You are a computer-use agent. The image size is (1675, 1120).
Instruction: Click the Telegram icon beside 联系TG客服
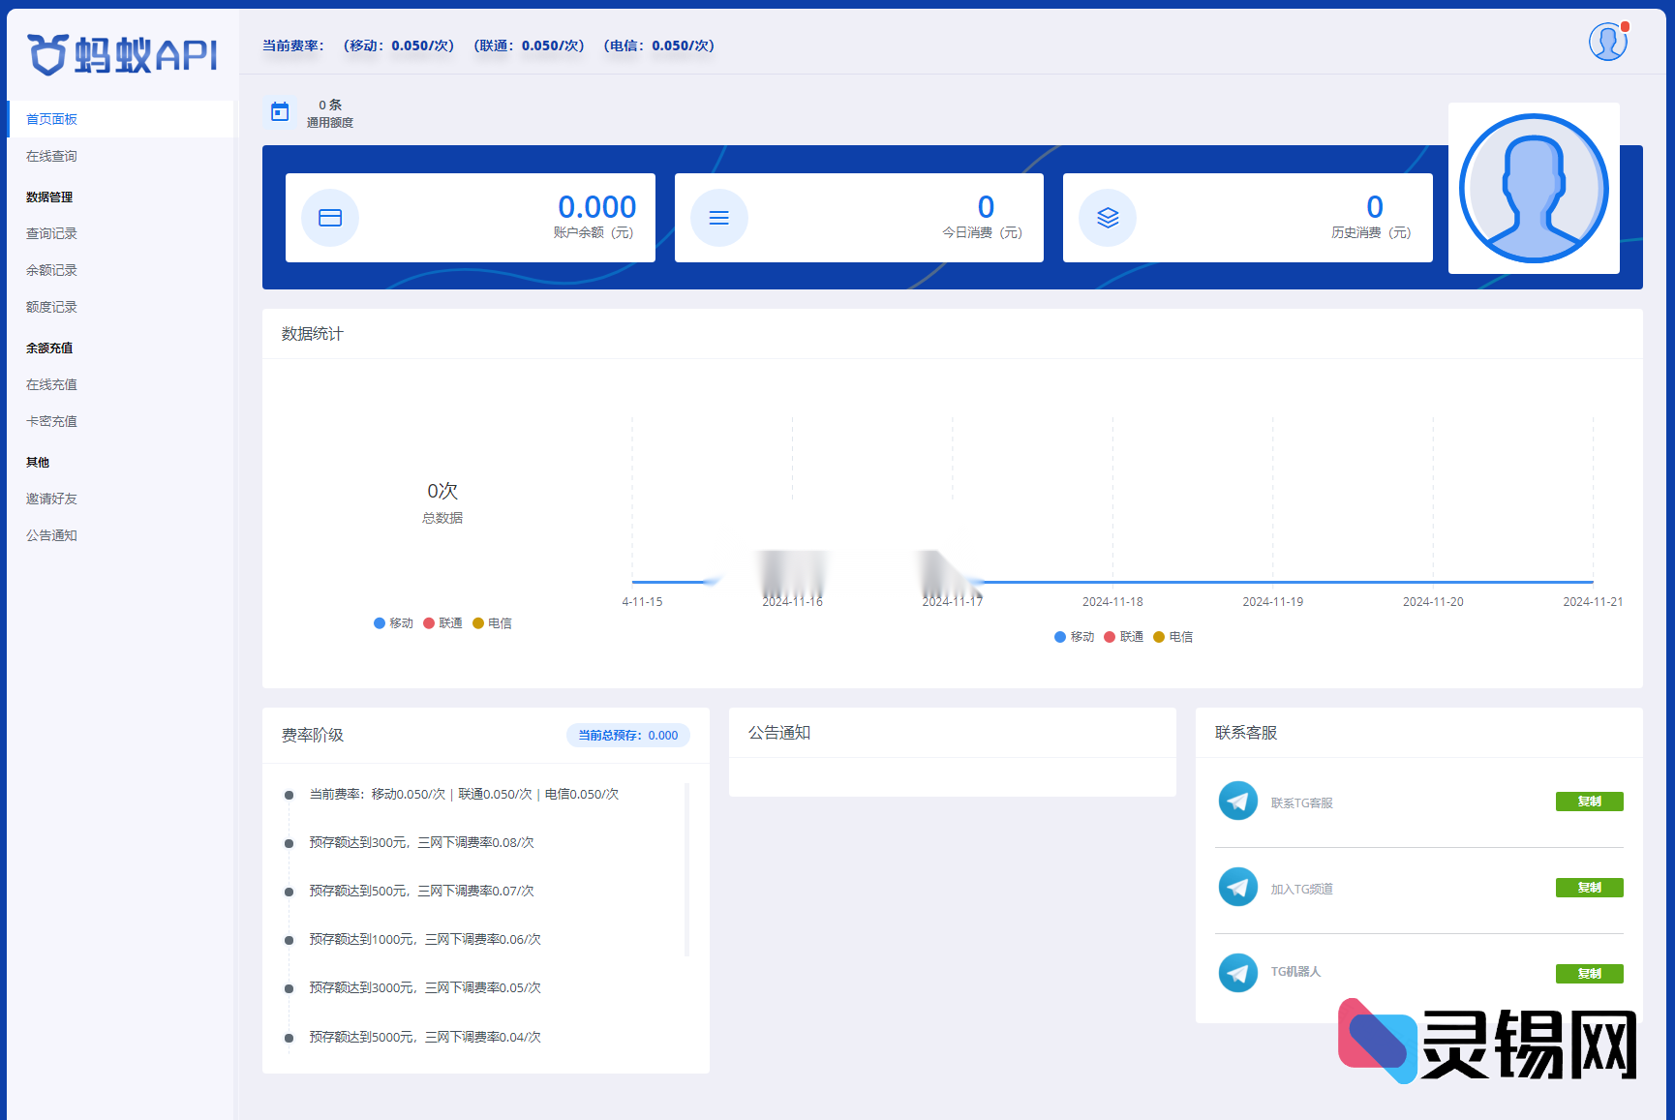pyautogui.click(x=1238, y=801)
